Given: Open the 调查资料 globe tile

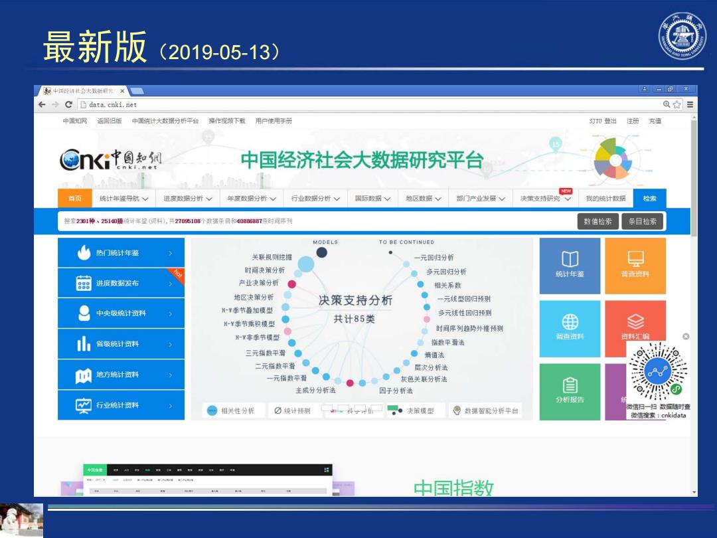Looking at the screenshot, I should click(x=570, y=329).
